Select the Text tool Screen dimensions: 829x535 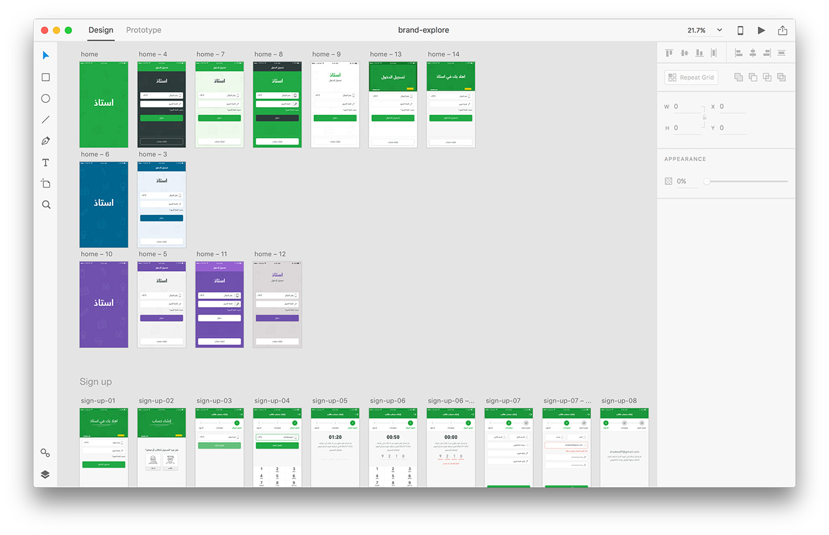(x=46, y=162)
